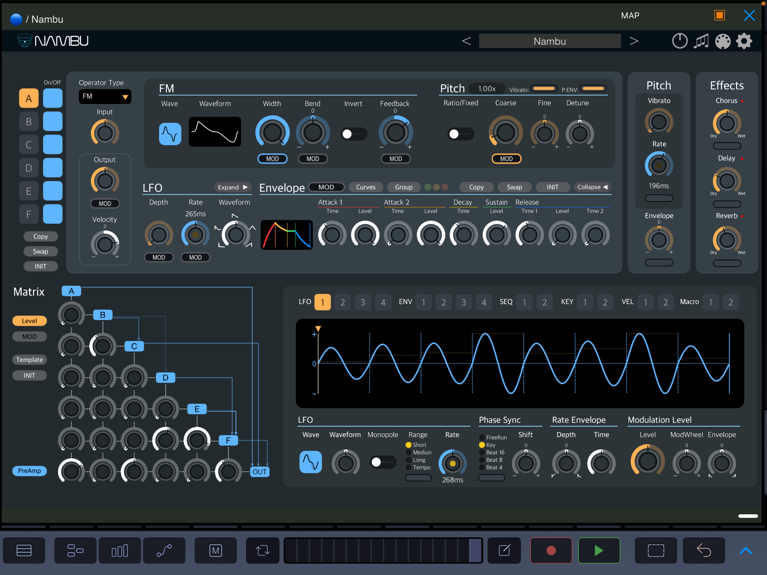The image size is (767, 575).
Task: Click the Matrix Template button
Action: click(29, 360)
